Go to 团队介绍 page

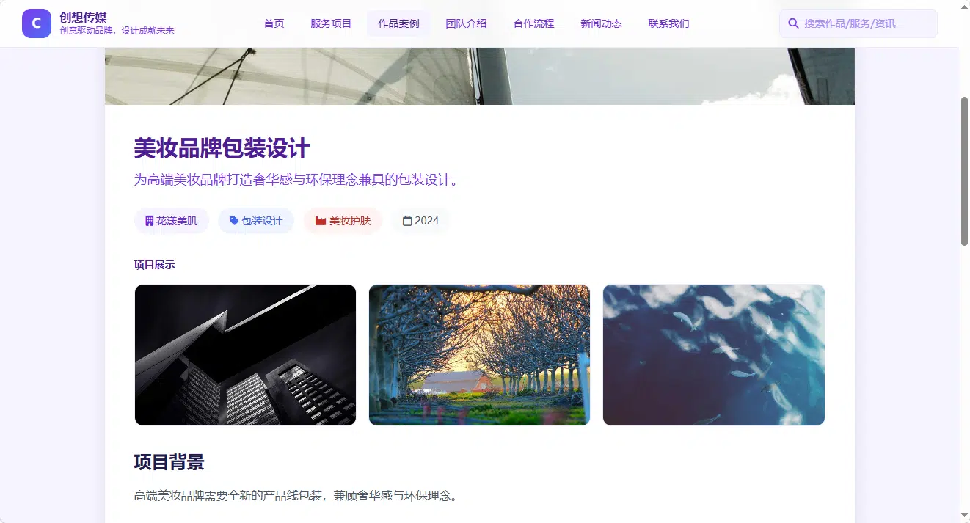pos(466,23)
